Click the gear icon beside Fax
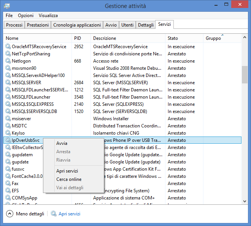251x226 pixels. click(8, 183)
